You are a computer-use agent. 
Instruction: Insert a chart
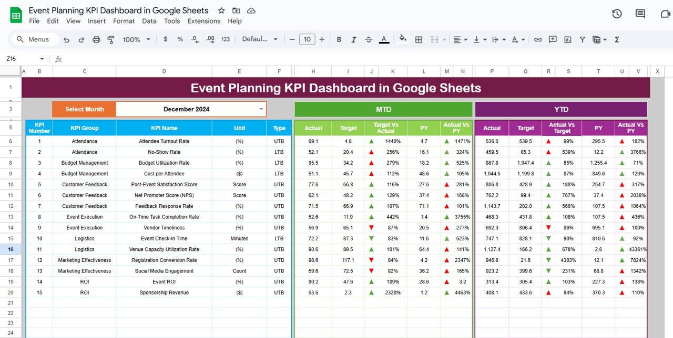pos(568,39)
